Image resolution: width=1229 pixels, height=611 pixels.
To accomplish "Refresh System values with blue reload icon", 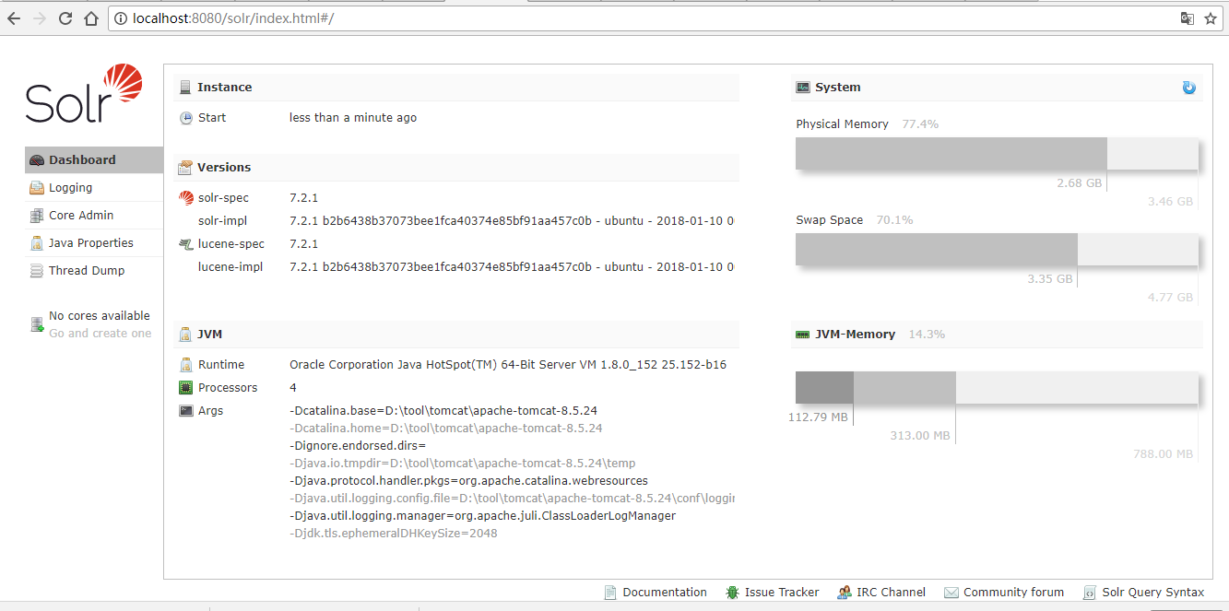I will pos(1189,88).
